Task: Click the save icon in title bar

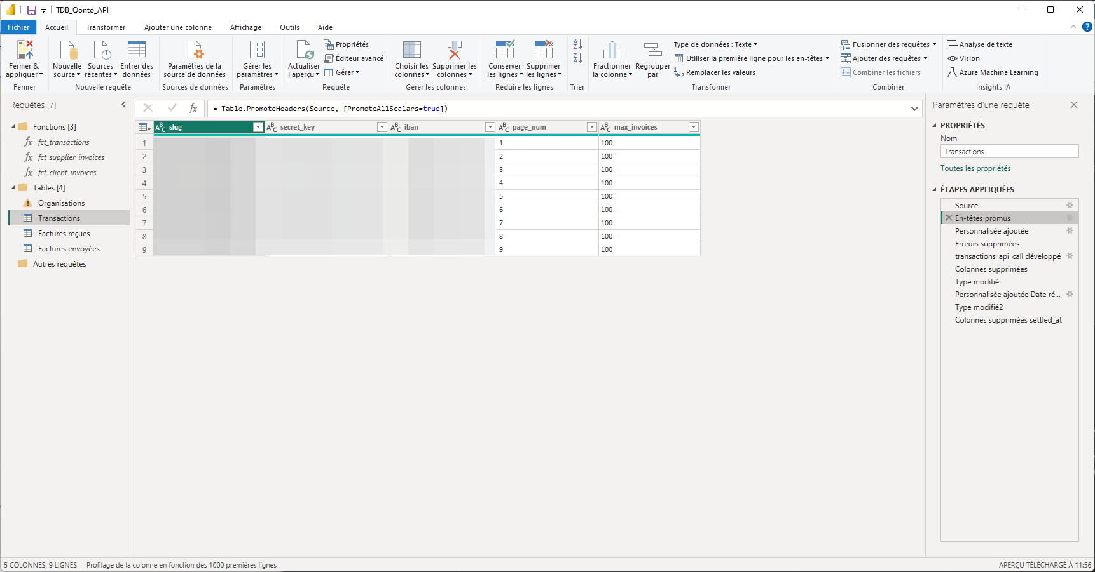Action: (x=32, y=10)
